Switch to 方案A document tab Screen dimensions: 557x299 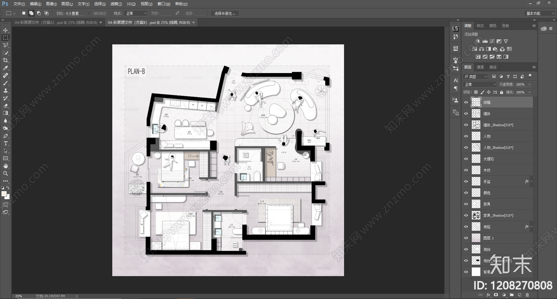pyautogui.click(x=56, y=22)
